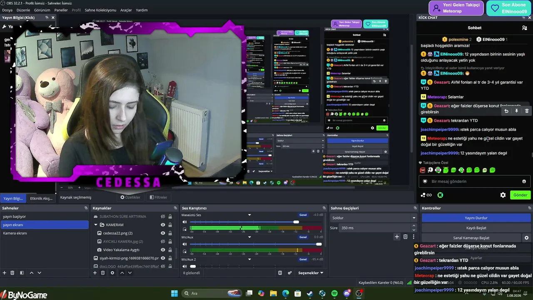
Task: Open Spotify from the taskbar
Action: tap(334, 293)
